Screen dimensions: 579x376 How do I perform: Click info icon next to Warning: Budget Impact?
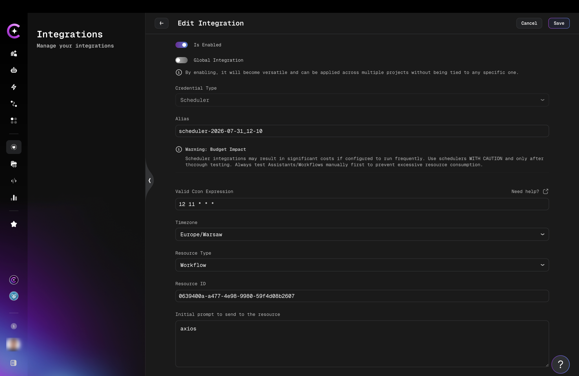coord(179,149)
